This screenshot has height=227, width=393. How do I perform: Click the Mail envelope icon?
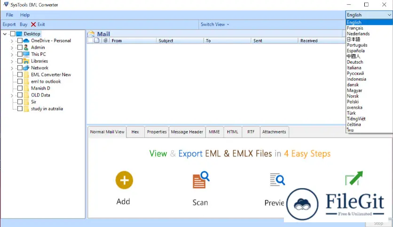tap(92, 34)
